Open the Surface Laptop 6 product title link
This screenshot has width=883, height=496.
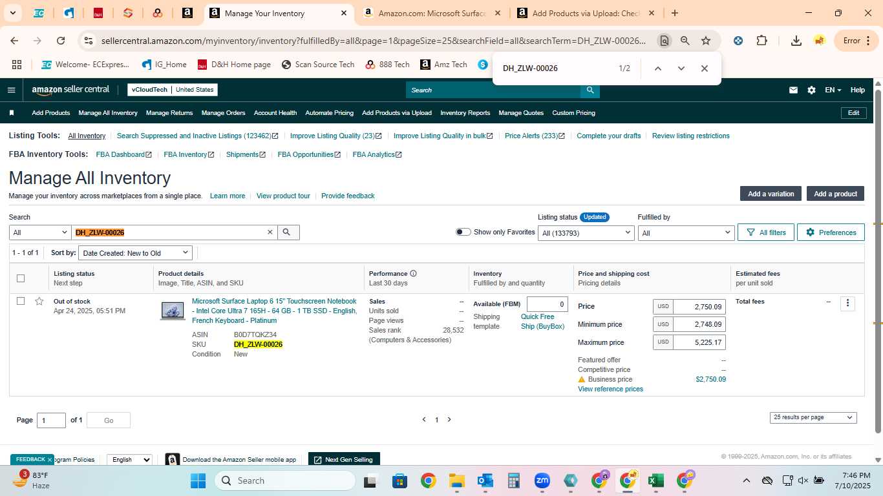pyautogui.click(x=274, y=311)
